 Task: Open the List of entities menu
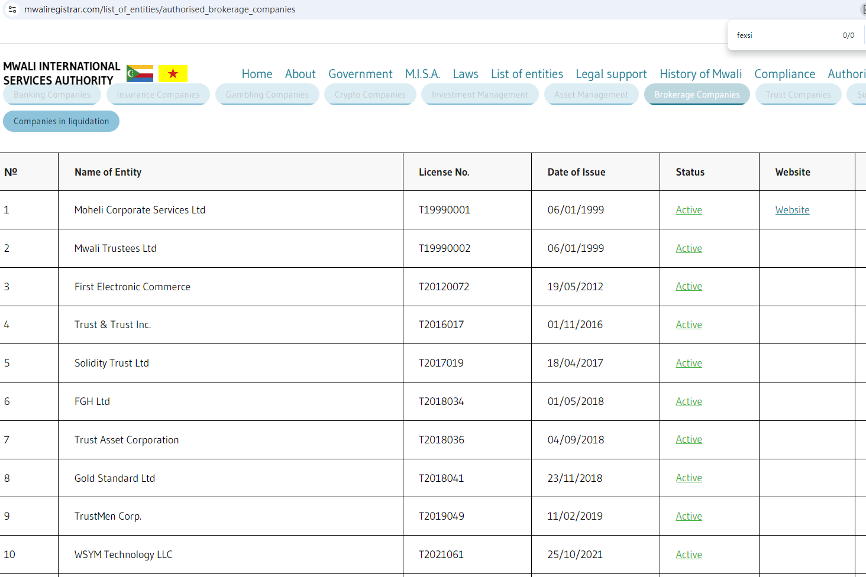[x=526, y=74]
